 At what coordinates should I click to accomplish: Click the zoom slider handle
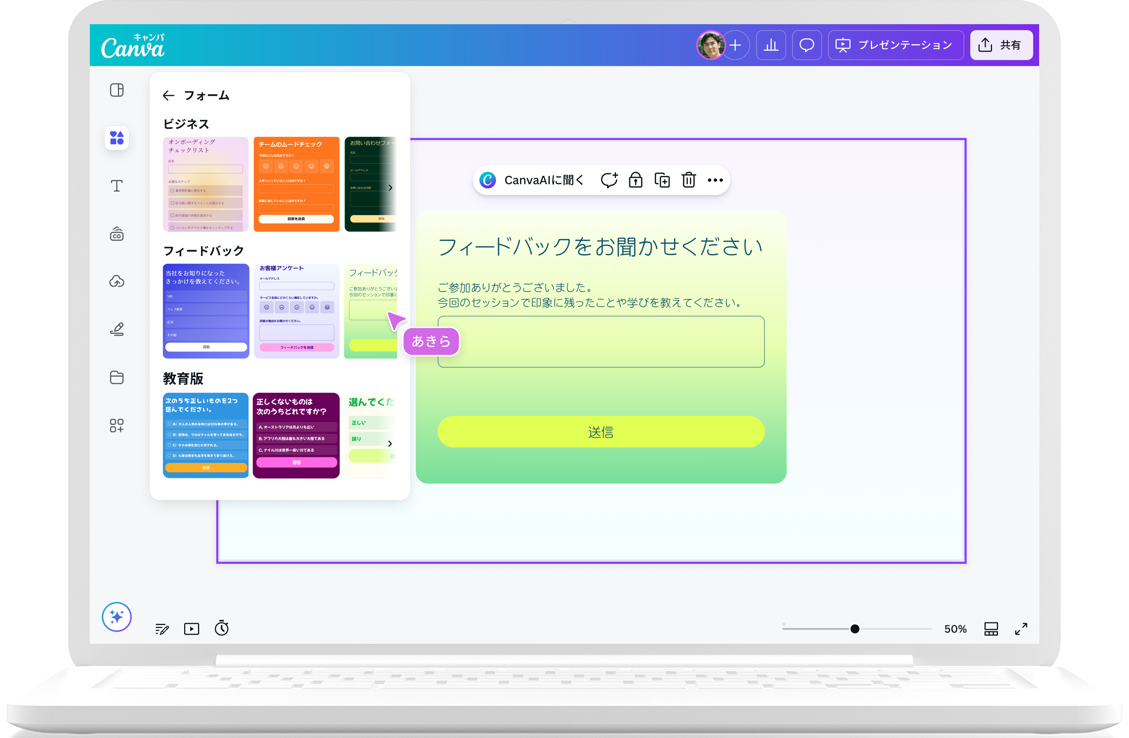855,629
